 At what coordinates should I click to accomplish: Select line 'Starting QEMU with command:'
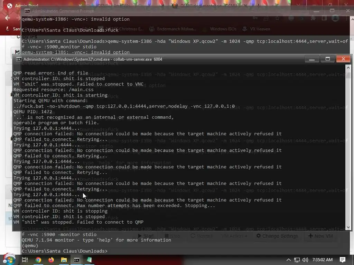coord(50,100)
